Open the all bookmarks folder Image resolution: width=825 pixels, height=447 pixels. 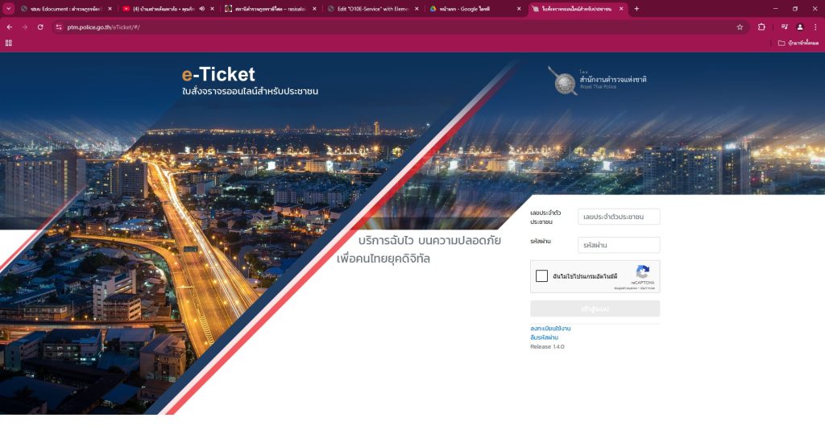point(798,43)
